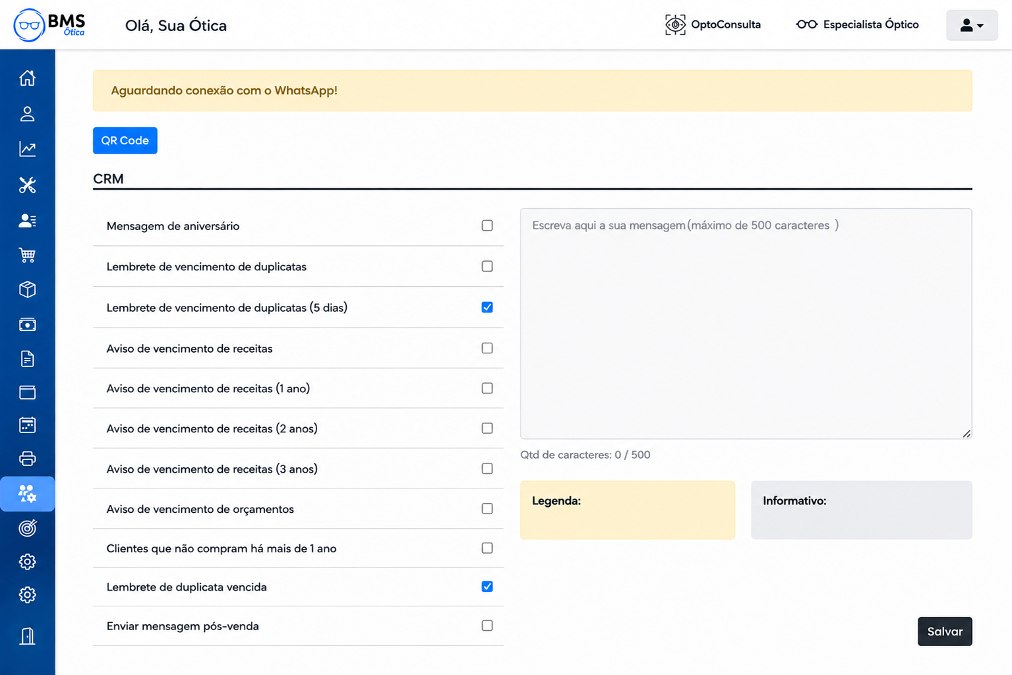
Task: Click 'Qtd de caracteres: 0 / 500' text
Action: click(x=585, y=455)
